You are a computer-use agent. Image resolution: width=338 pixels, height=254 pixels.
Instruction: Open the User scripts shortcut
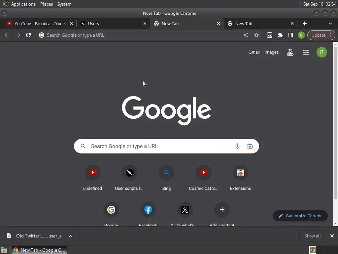click(x=129, y=178)
